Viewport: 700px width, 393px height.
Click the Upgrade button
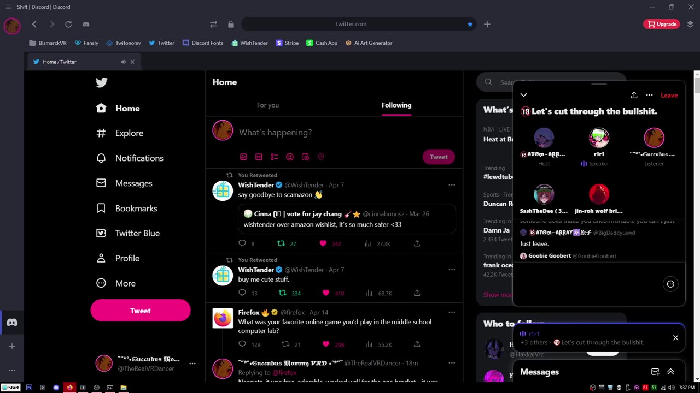coord(662,24)
